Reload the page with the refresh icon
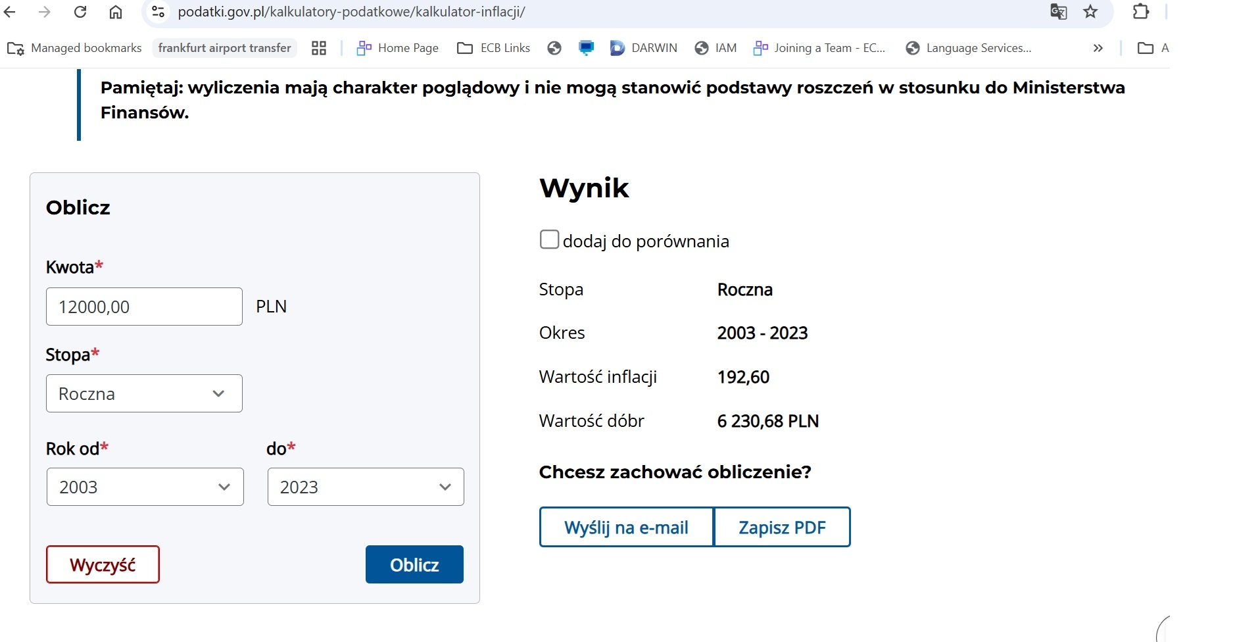Image resolution: width=1260 pixels, height=642 pixels. 80,12
